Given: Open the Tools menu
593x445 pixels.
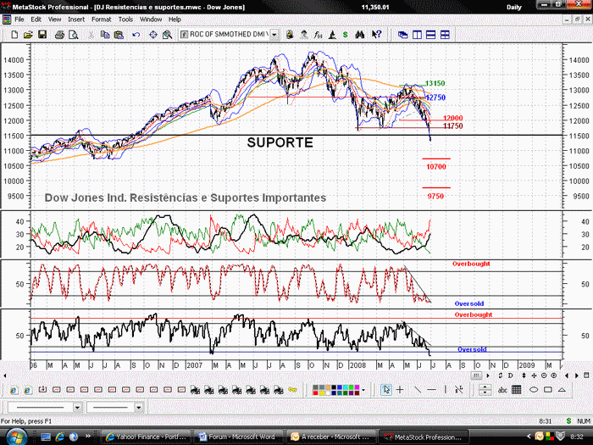Looking at the screenshot, I should [125, 19].
